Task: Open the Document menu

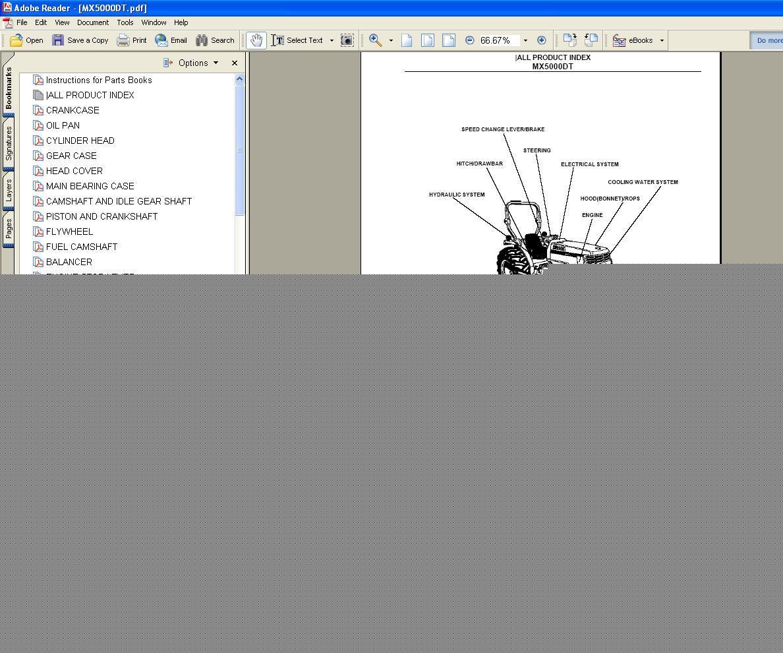Action: coord(93,22)
